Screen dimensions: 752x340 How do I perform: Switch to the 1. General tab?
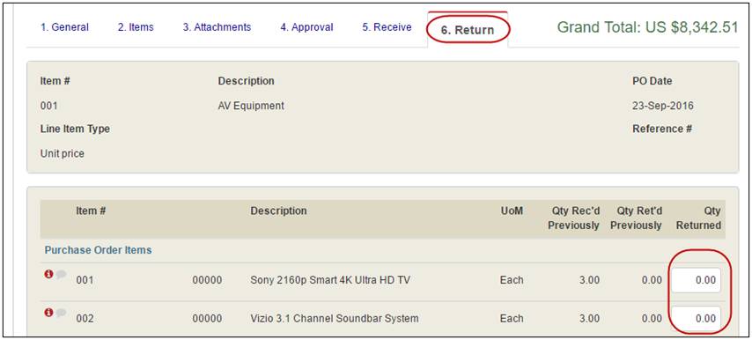coord(65,27)
